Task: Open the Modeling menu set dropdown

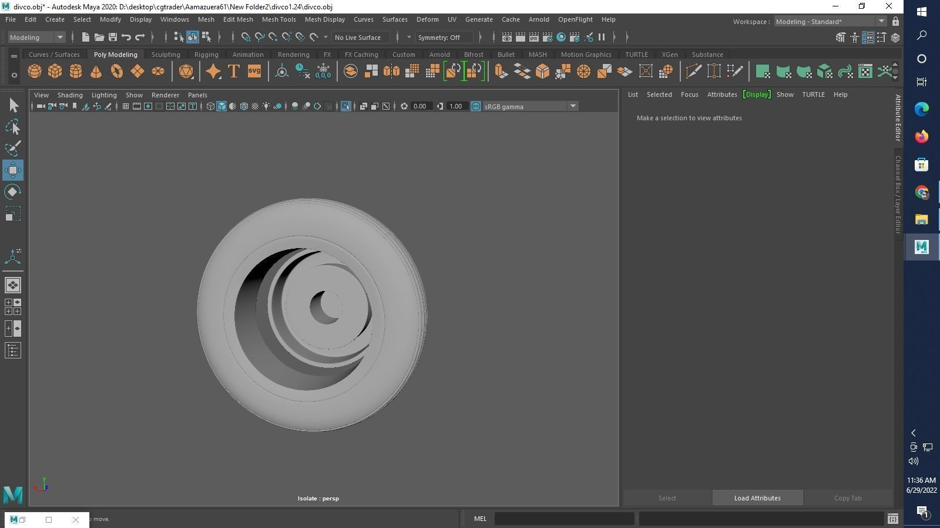Action: pyautogui.click(x=36, y=37)
